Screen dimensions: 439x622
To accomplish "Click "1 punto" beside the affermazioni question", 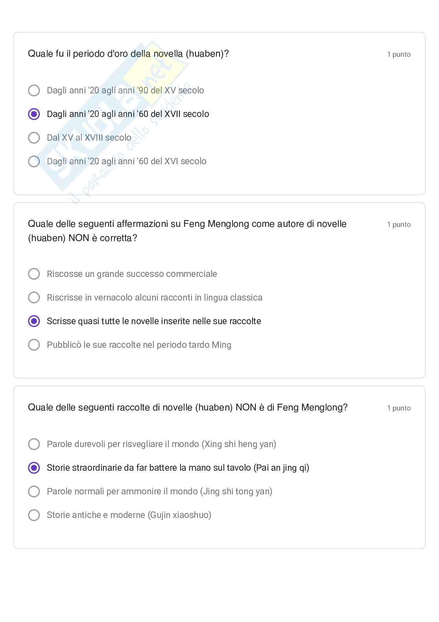I will (398, 225).
